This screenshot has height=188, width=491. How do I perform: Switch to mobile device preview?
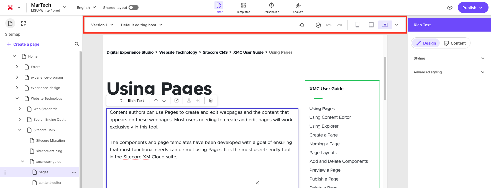(x=357, y=25)
